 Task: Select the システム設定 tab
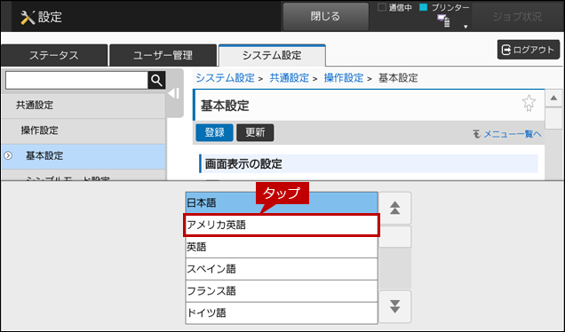272,55
